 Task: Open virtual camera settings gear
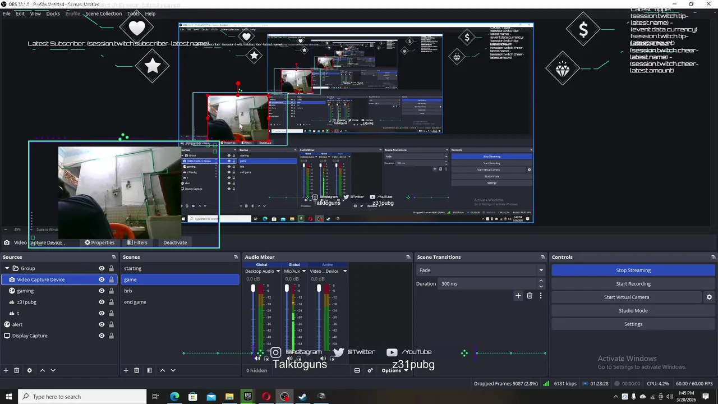(709, 297)
